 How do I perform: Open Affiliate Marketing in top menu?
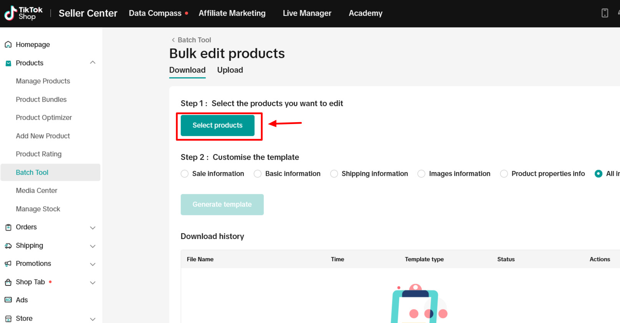click(232, 13)
